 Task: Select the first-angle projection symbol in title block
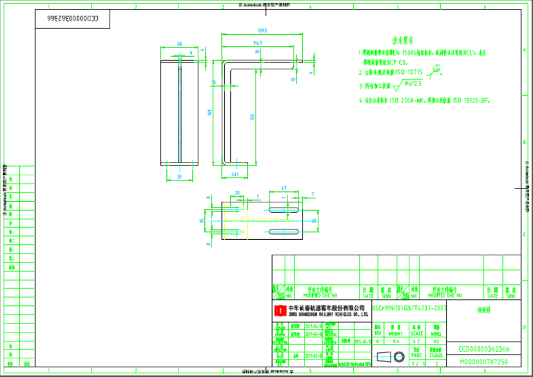tap(391, 357)
